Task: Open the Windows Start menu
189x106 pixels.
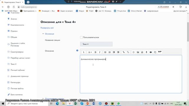Action: [x=3, y=103]
